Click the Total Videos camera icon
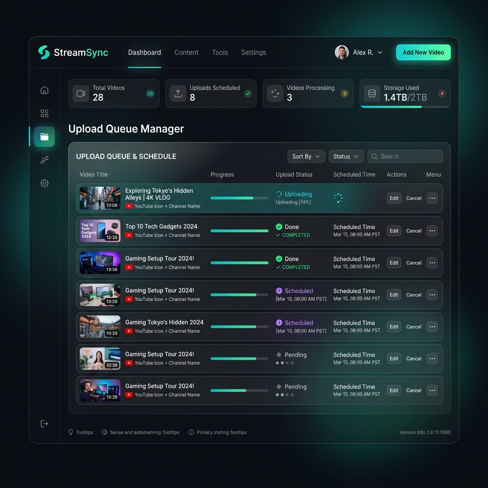Image resolution: width=488 pixels, height=488 pixels. [x=81, y=93]
